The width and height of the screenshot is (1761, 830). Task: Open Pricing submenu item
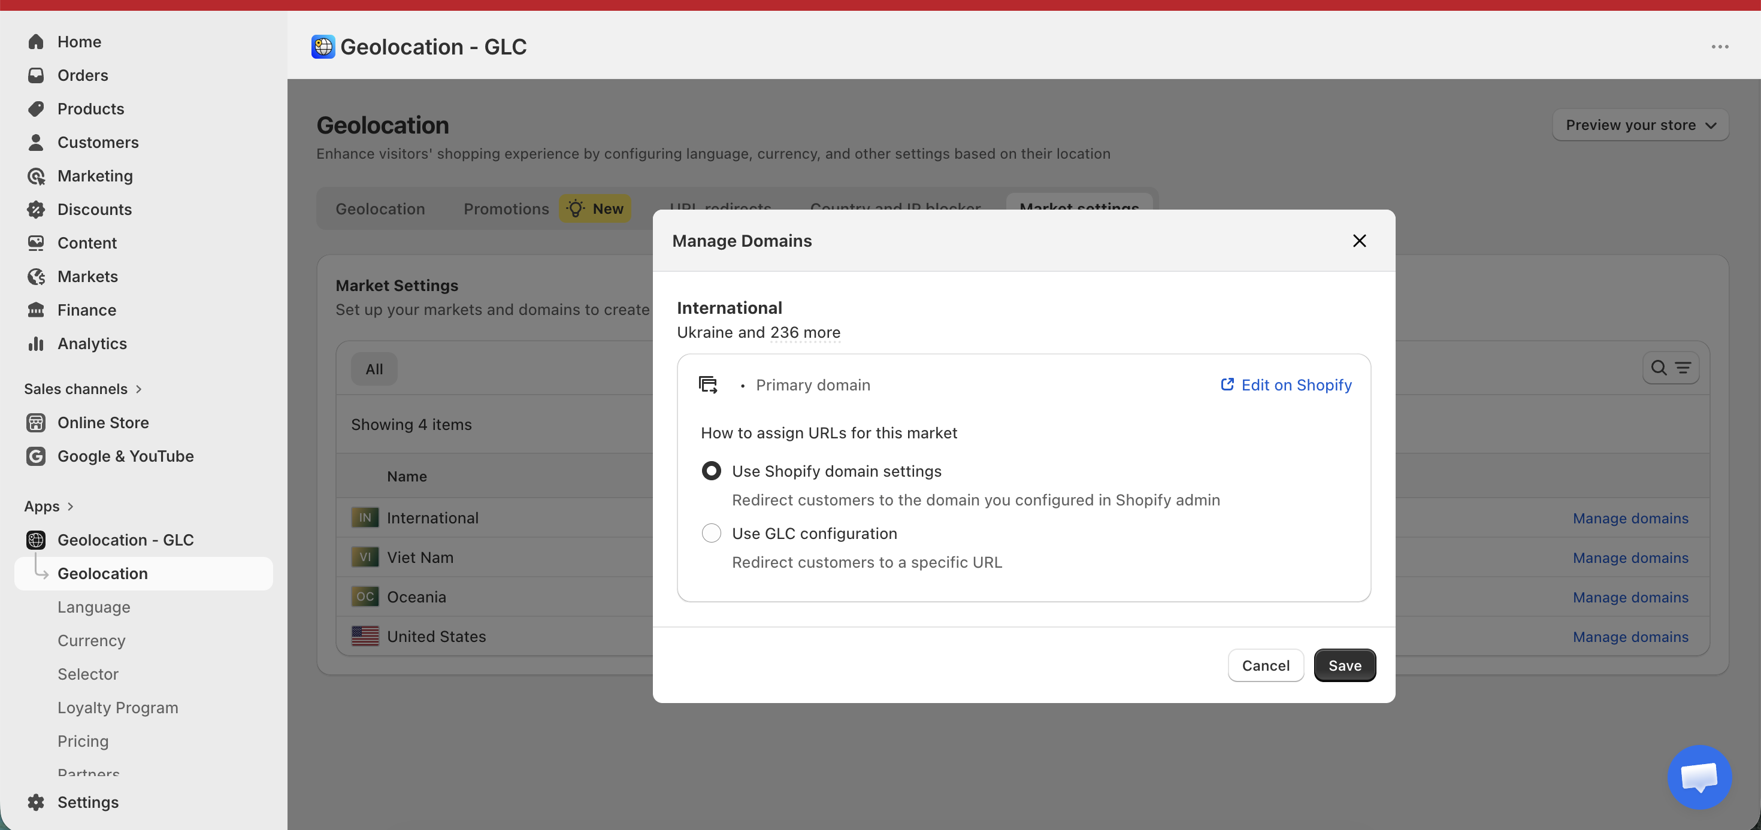point(83,741)
